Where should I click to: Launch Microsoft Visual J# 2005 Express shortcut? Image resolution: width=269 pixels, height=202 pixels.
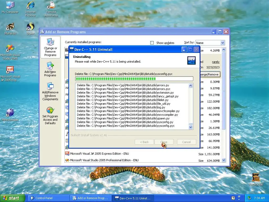click(10, 74)
